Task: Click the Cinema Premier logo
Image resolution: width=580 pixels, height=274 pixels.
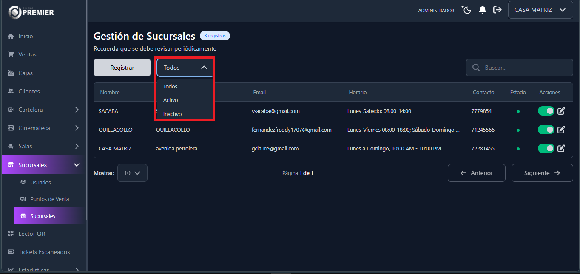Action: coord(31,12)
